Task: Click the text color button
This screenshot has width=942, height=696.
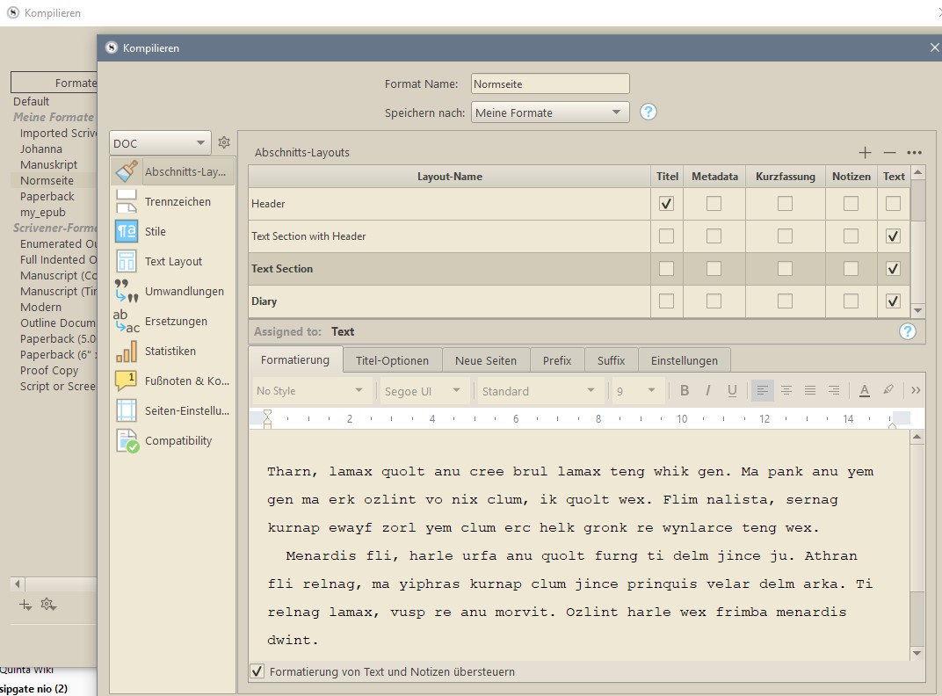Action: pyautogui.click(x=864, y=391)
